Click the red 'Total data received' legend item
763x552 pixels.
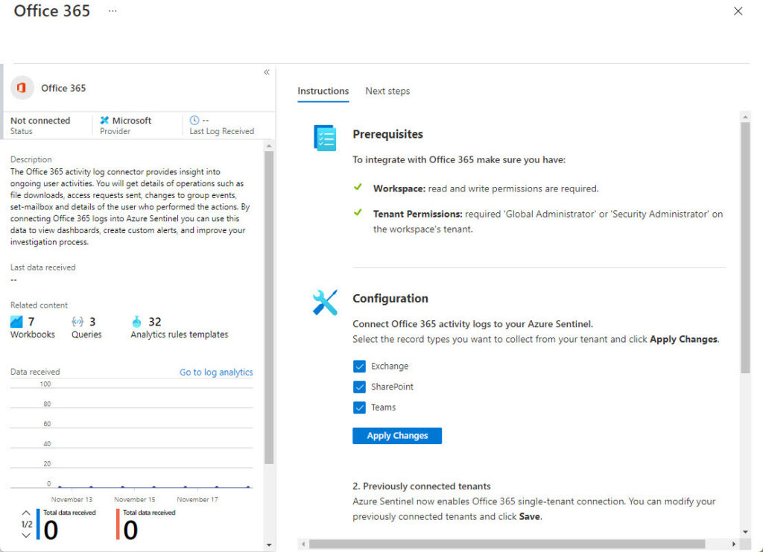click(x=146, y=524)
